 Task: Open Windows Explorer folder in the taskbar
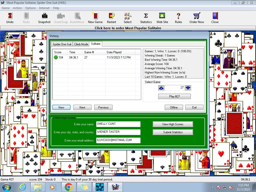38,187
